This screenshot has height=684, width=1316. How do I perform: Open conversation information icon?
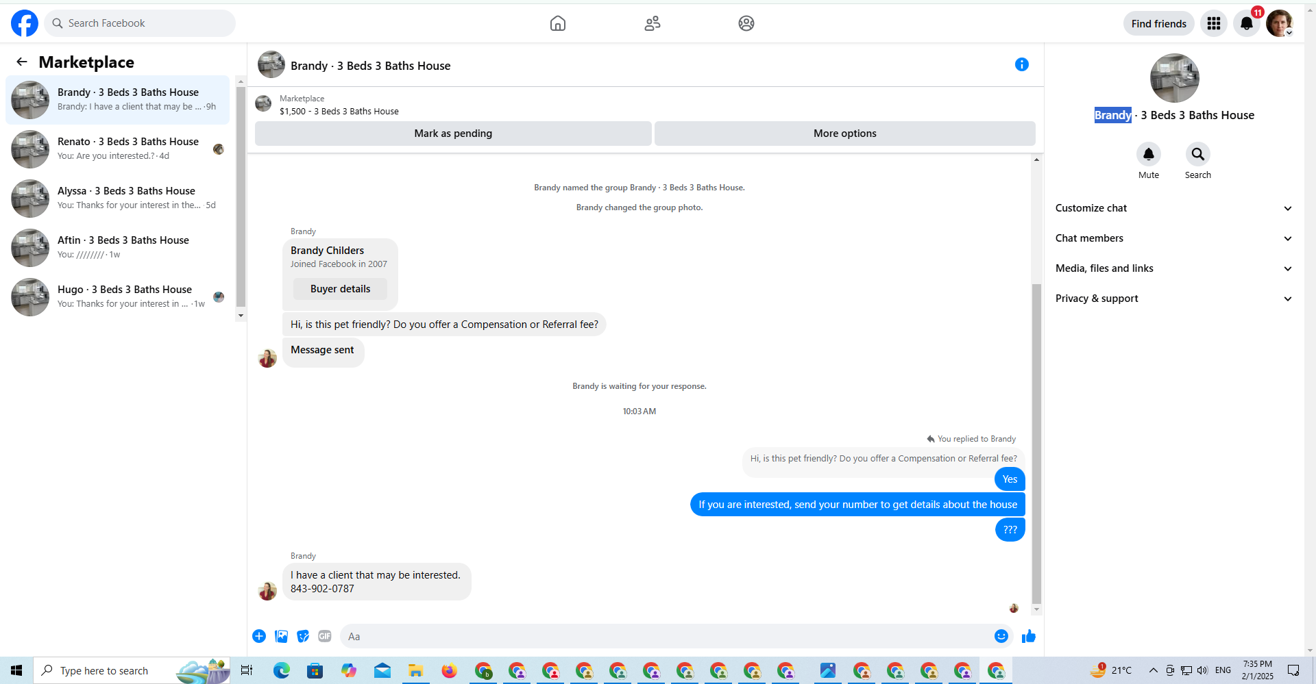[1021, 64]
